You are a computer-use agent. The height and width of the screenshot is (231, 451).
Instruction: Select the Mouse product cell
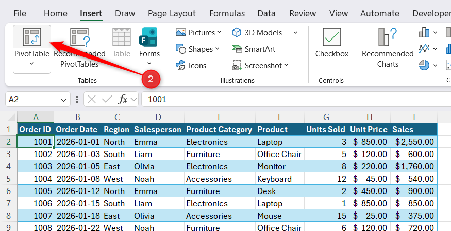[280, 216]
